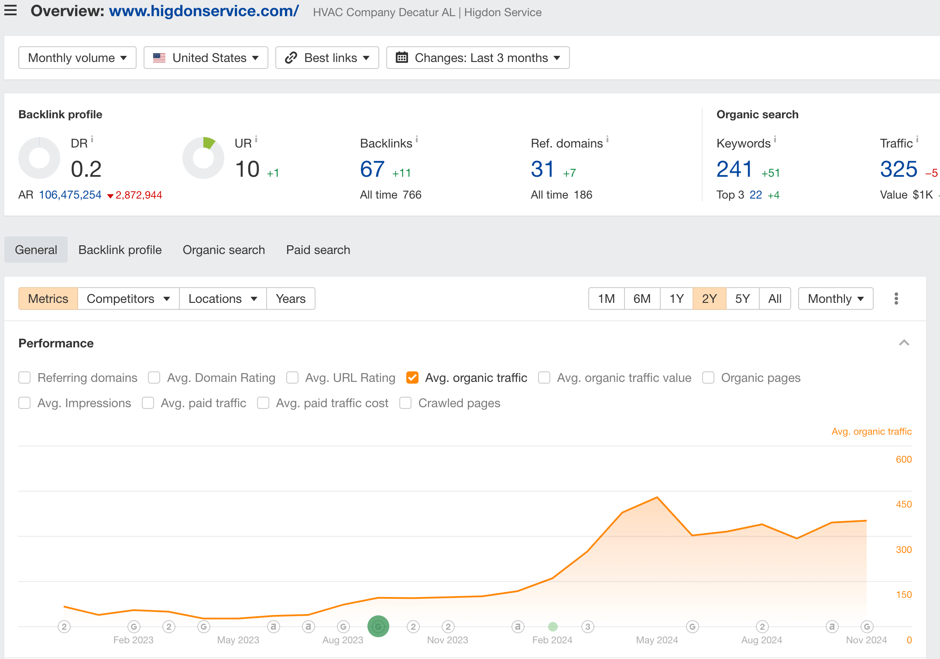The image size is (940, 659).
Task: Click the Ref. domains count 31
Action: tap(542, 169)
